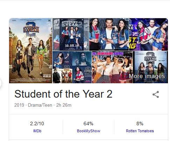Click the Jawaani Song caption text on thumbnail
Screen dimensions: 170x141
pyautogui.click(x=108, y=54)
